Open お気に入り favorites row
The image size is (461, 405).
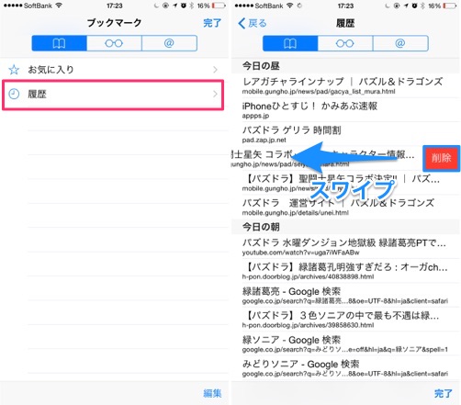[114, 70]
